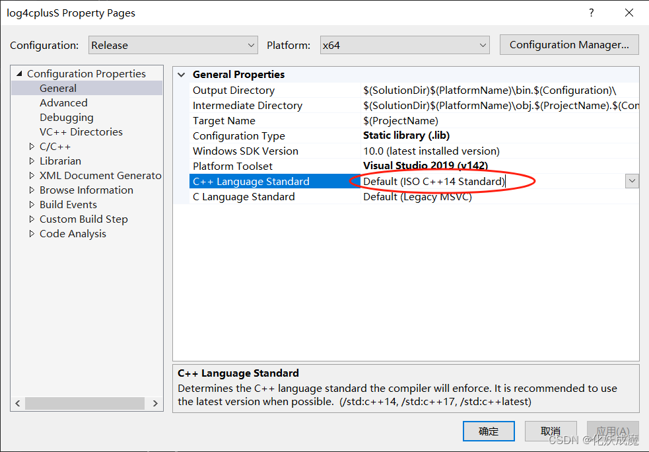Viewport: 649px width, 452px height.
Task: Select the C Language Standard row
Action: 244,196
